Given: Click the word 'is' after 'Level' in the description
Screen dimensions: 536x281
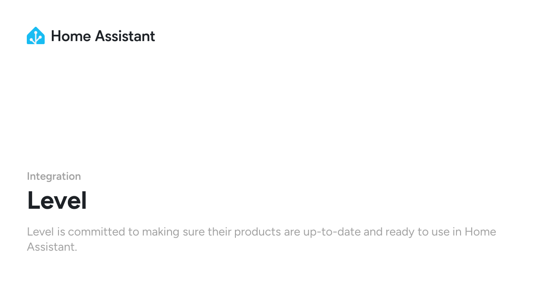Looking at the screenshot, I should (60, 232).
